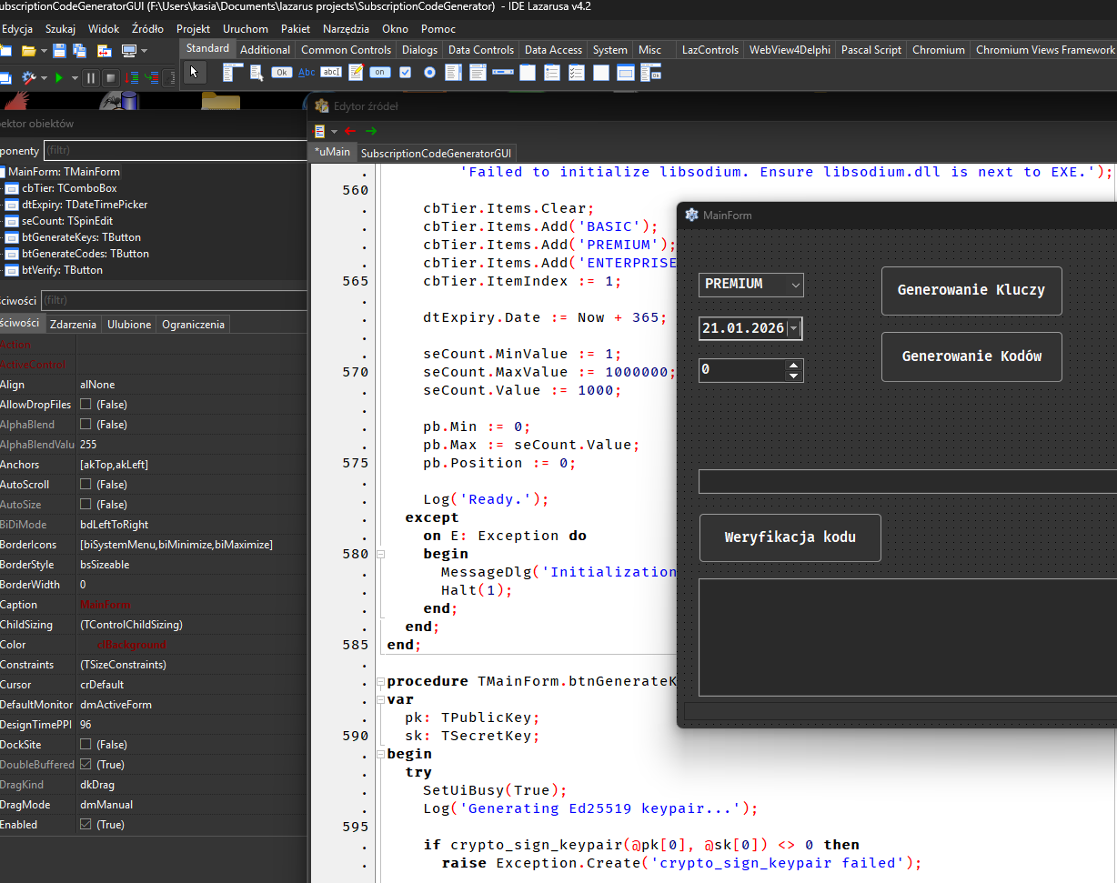The image size is (1117, 883).
Task: Click the green Run program icon
Action: (x=59, y=78)
